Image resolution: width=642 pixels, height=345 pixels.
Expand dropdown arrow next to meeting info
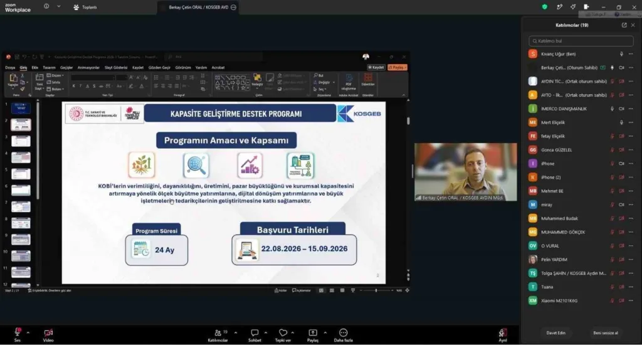coord(58,6)
